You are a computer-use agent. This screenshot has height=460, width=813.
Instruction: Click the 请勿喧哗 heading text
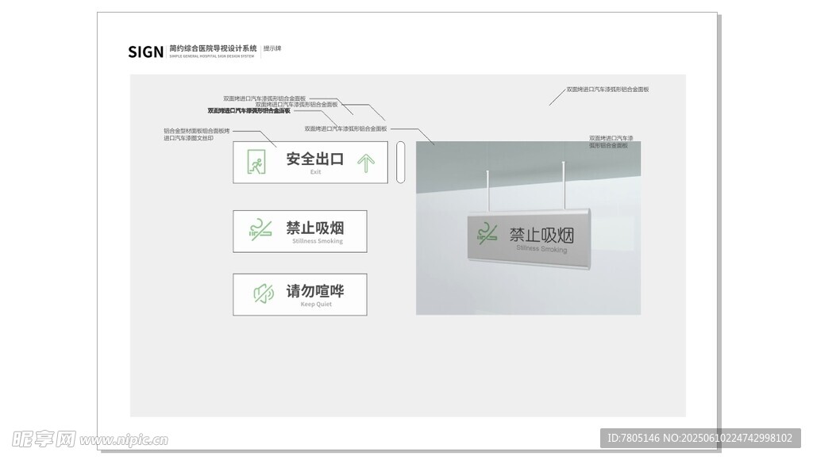[315, 290]
